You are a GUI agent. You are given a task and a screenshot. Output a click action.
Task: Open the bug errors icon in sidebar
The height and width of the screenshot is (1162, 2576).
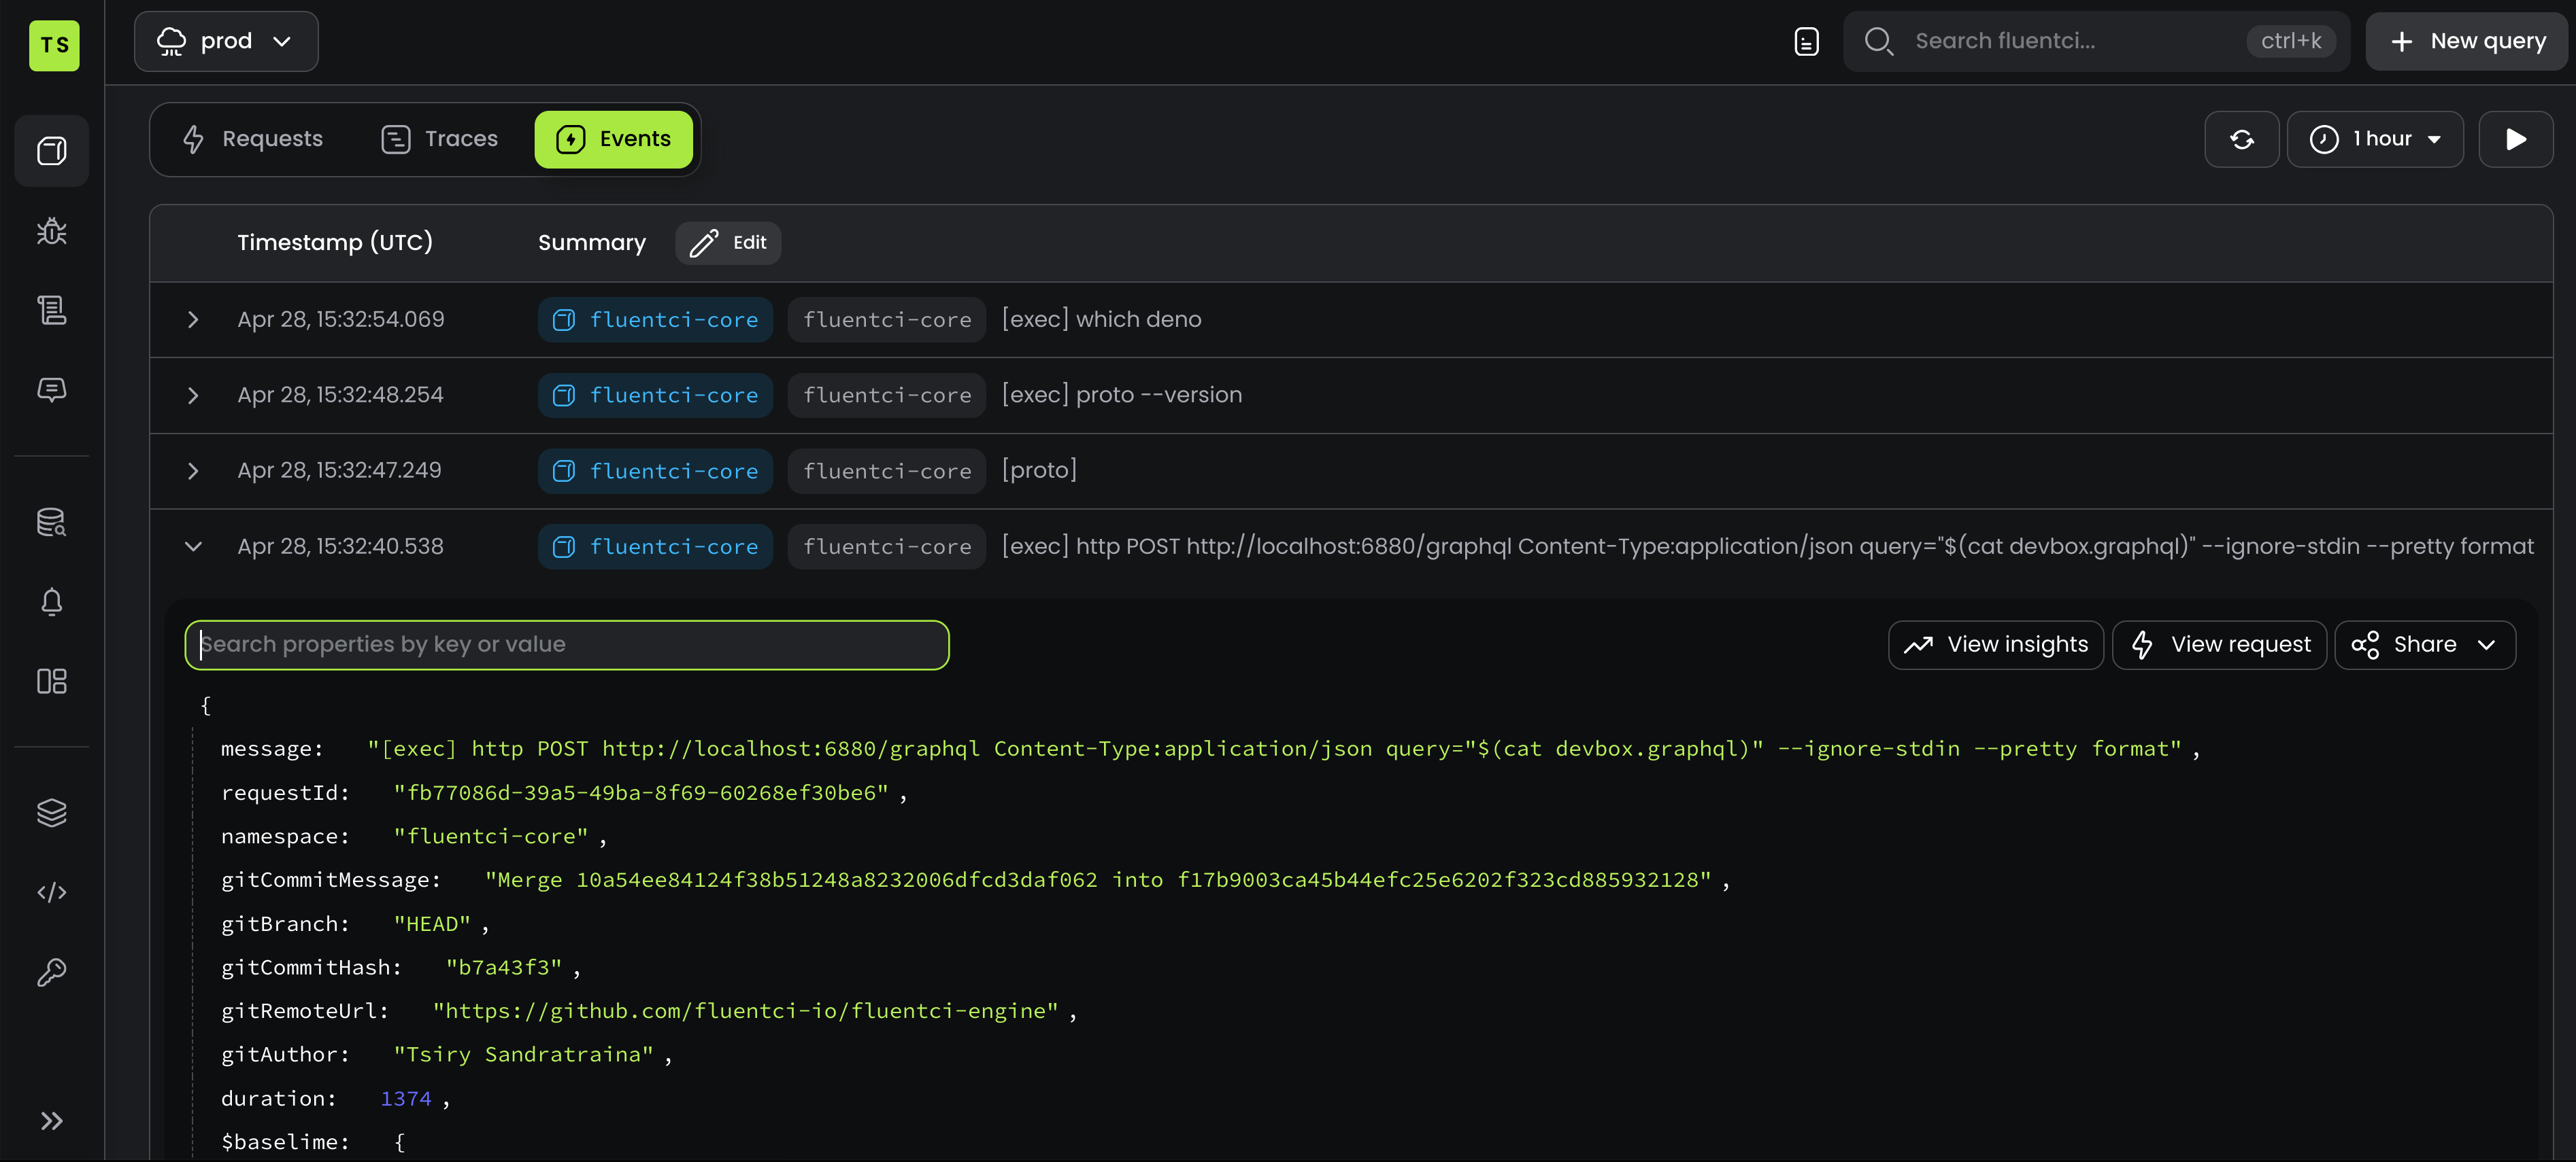coord(52,231)
